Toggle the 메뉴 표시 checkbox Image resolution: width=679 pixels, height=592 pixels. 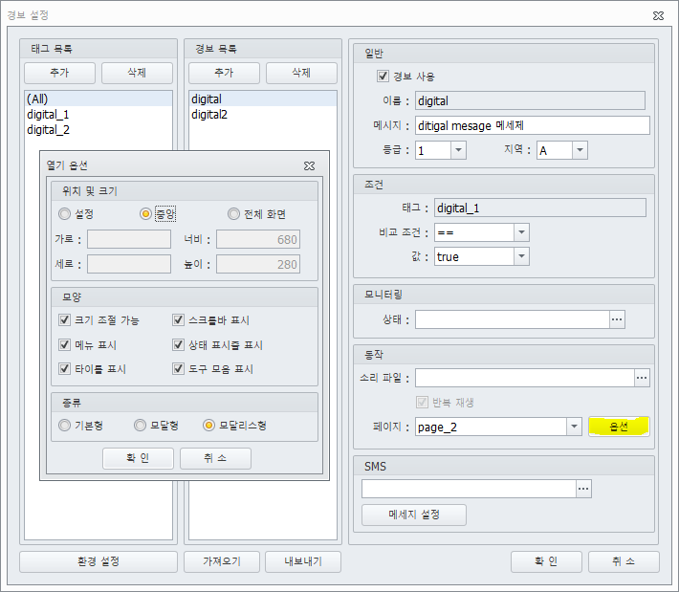(x=64, y=344)
